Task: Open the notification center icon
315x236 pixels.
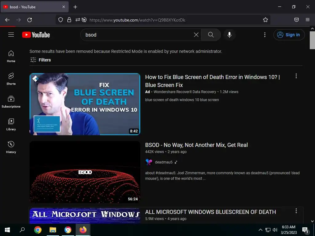Action: tap(305, 230)
